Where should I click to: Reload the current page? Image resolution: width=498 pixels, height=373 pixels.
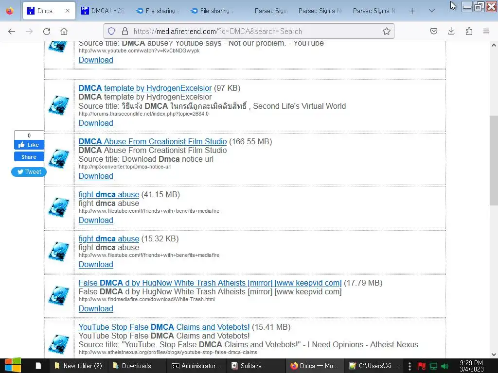point(47,31)
